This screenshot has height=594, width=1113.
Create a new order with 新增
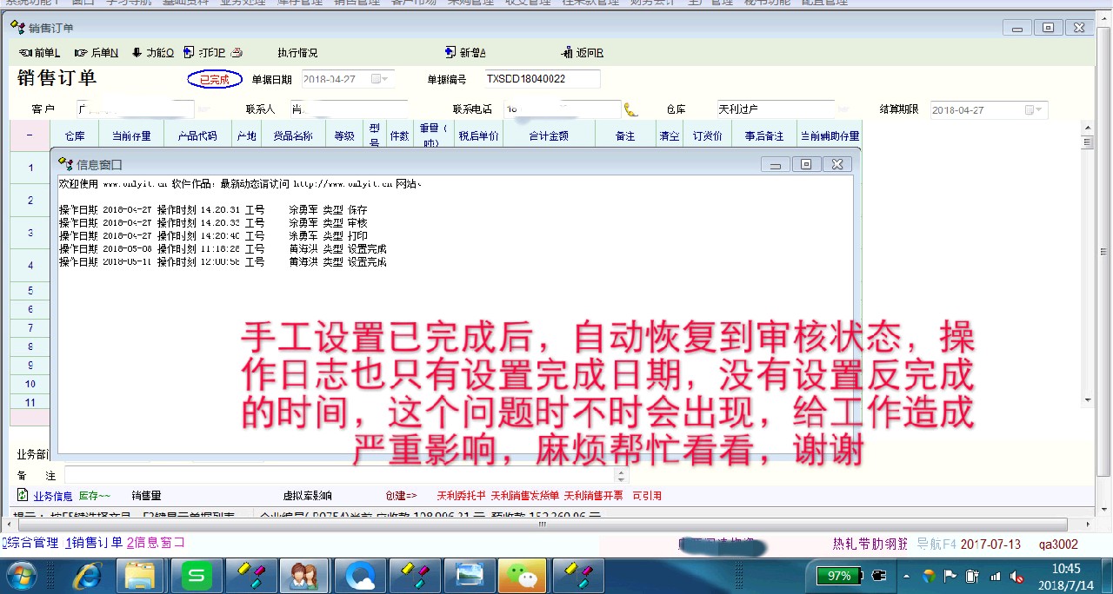[465, 53]
